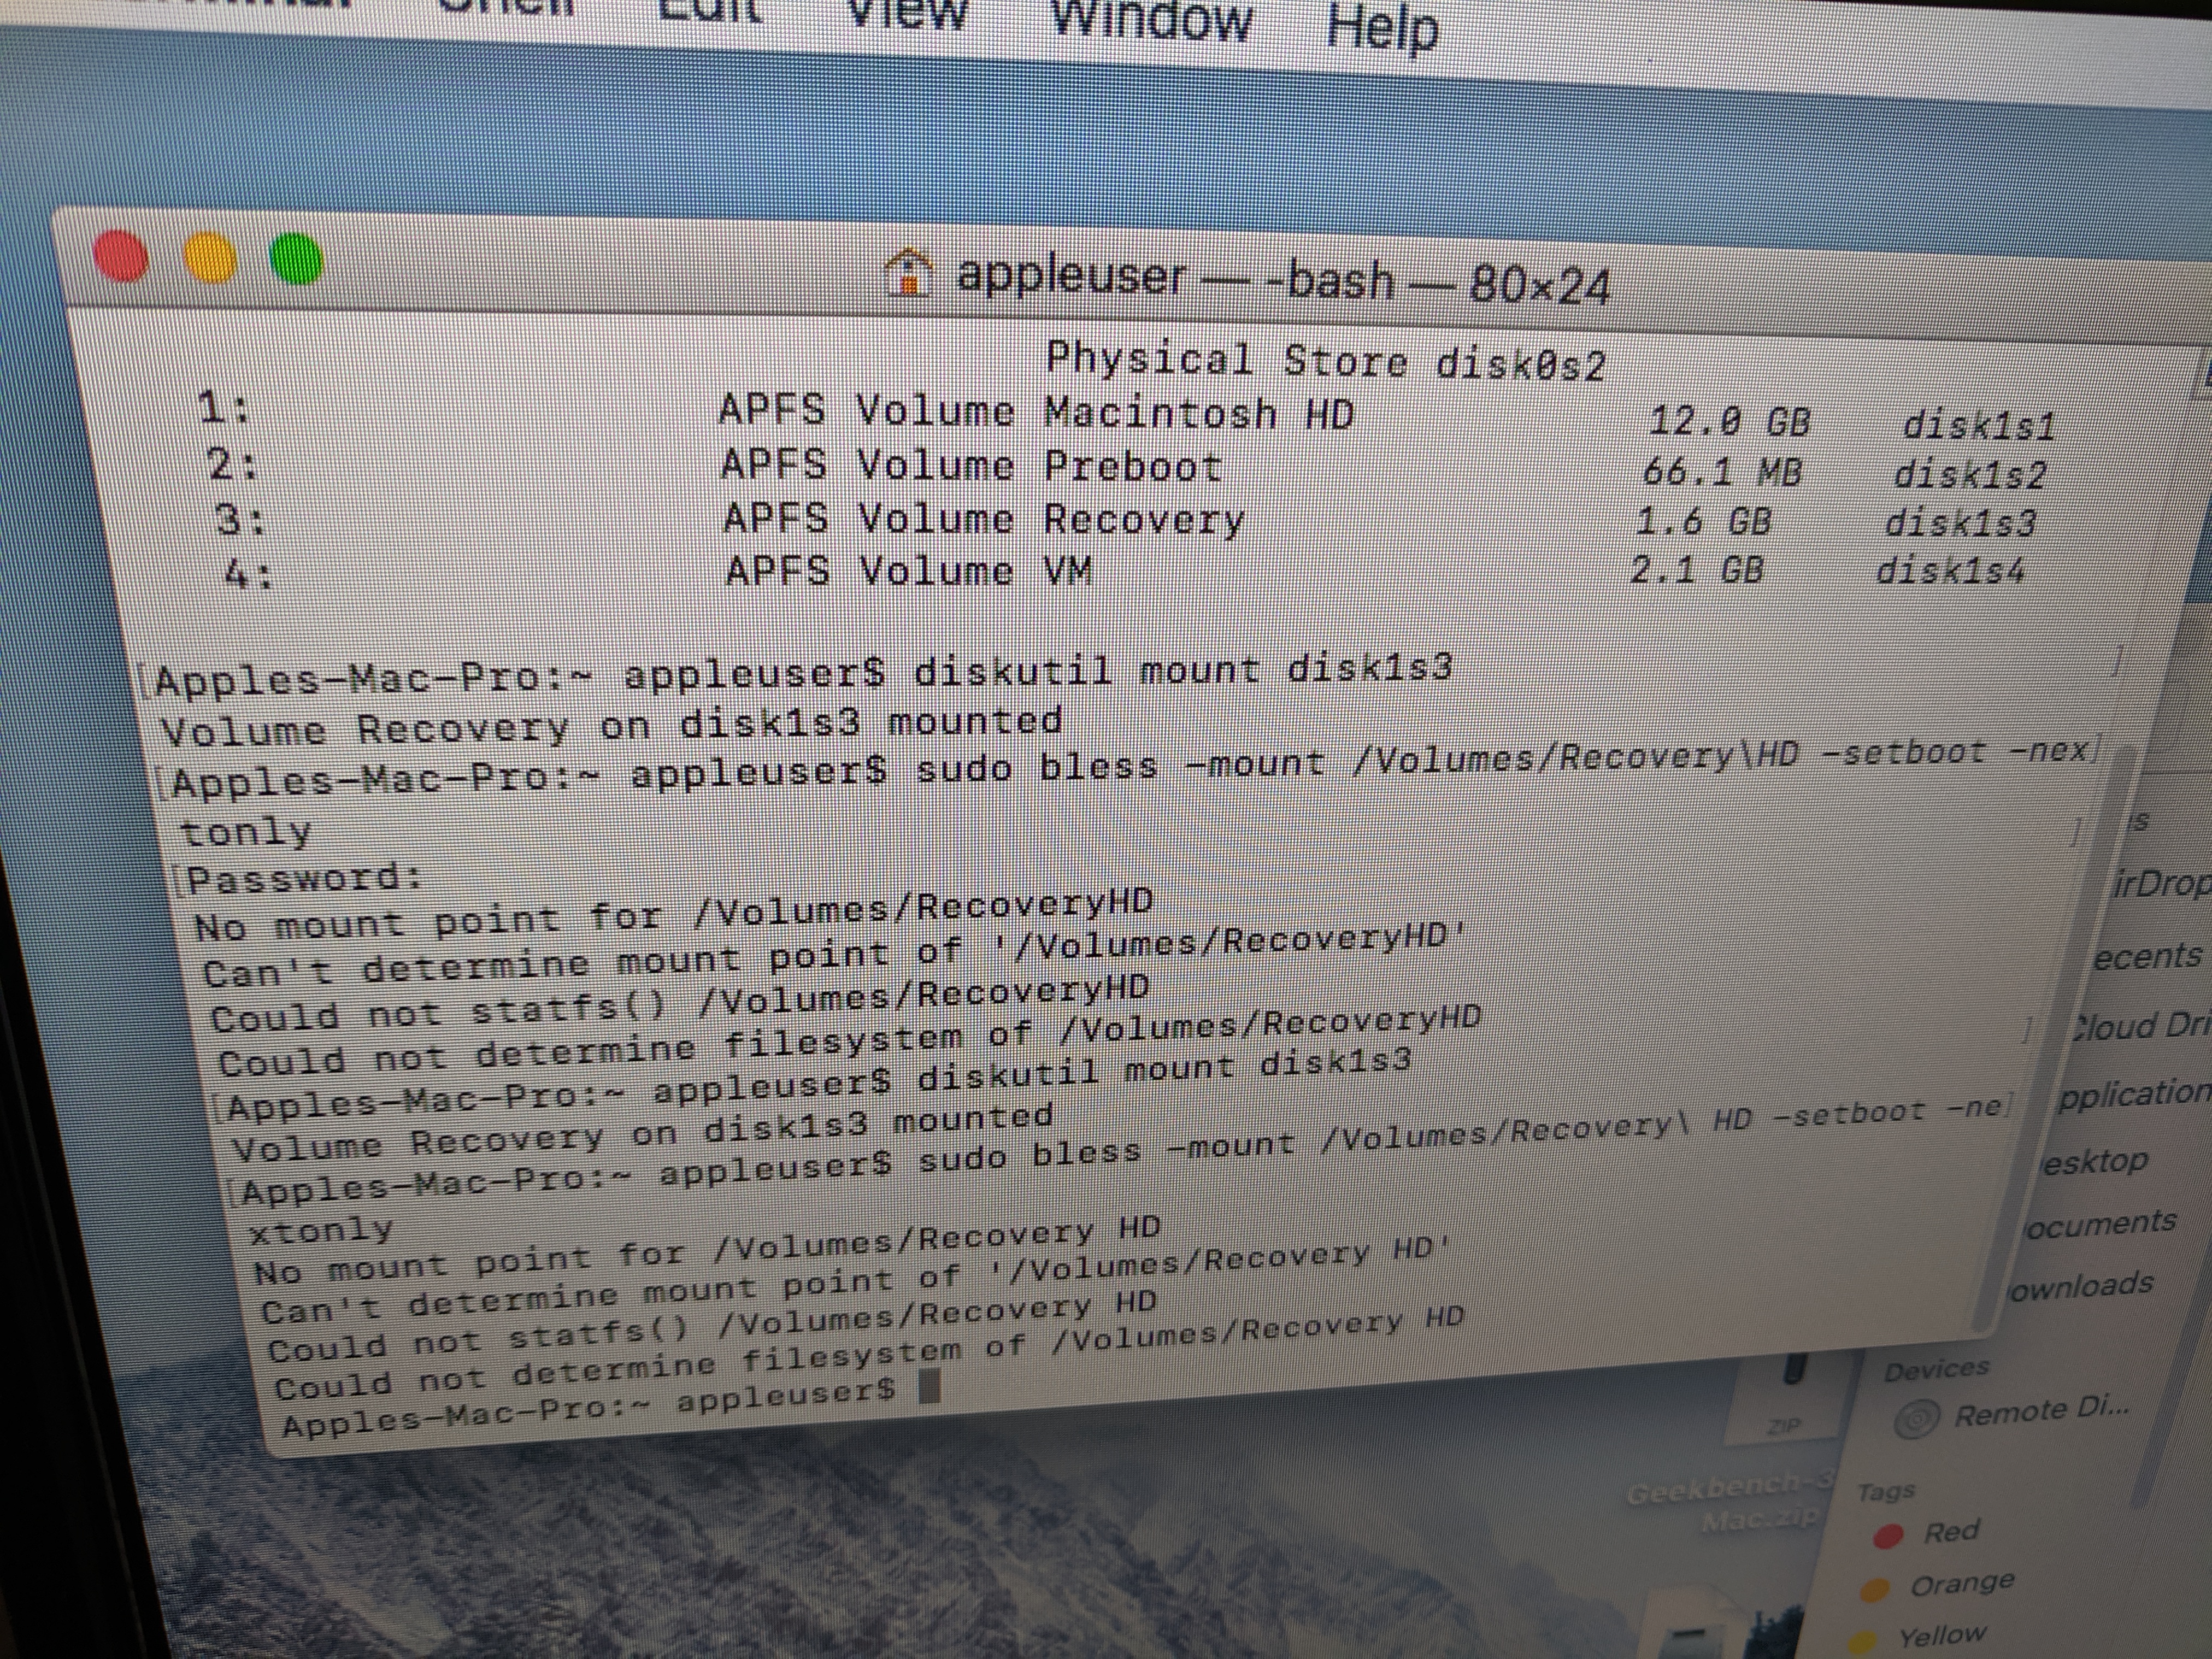Minimize Terminal window with yellow button
Image resolution: width=2212 pixels, height=1659 pixels.
click(x=210, y=258)
